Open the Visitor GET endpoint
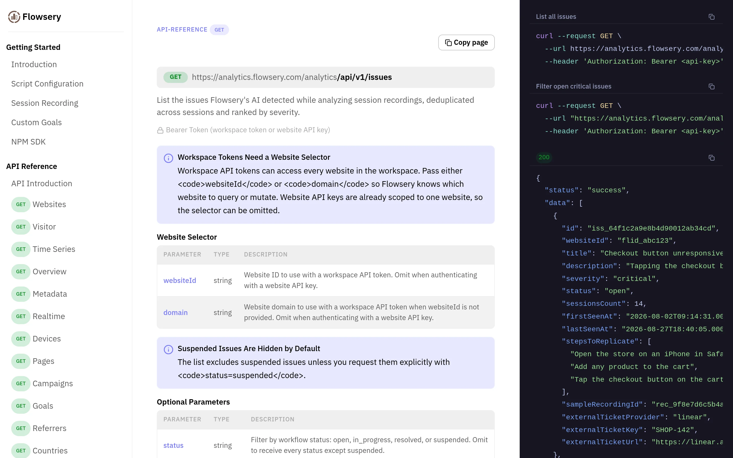The width and height of the screenshot is (733, 458). click(x=34, y=227)
